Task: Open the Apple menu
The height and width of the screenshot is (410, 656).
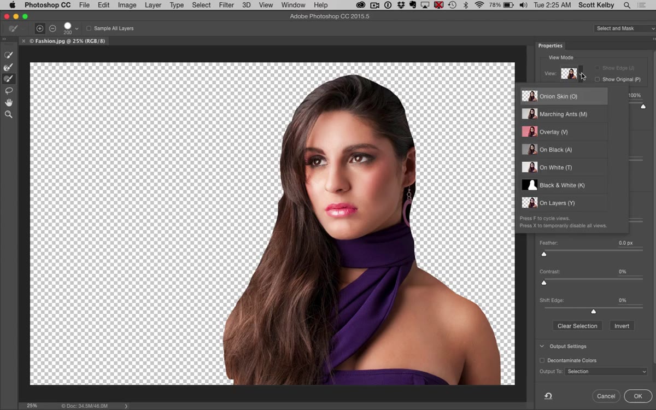Action: coord(12,5)
